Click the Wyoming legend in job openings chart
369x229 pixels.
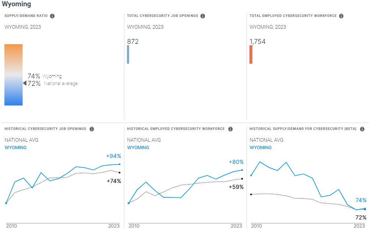(15, 148)
